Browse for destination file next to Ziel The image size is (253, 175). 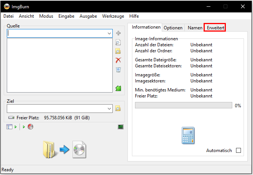point(118,109)
